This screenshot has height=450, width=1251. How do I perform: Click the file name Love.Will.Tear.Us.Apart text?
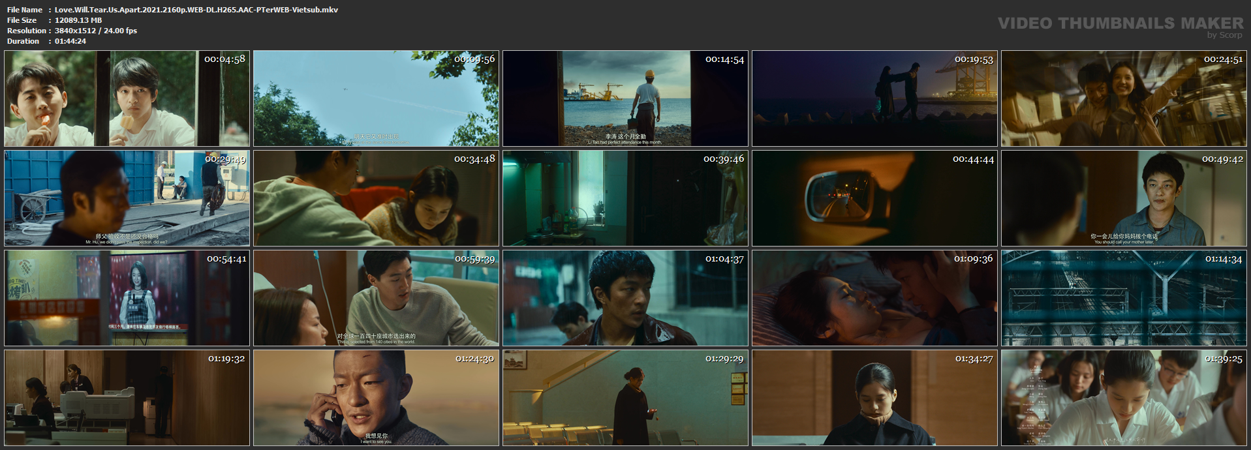click(196, 10)
